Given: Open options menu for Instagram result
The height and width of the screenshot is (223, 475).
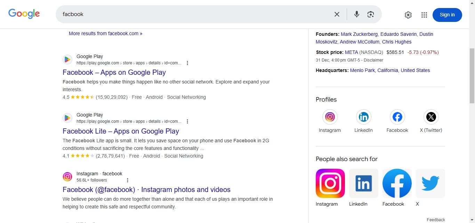Looking at the screenshot, I should point(128,180).
